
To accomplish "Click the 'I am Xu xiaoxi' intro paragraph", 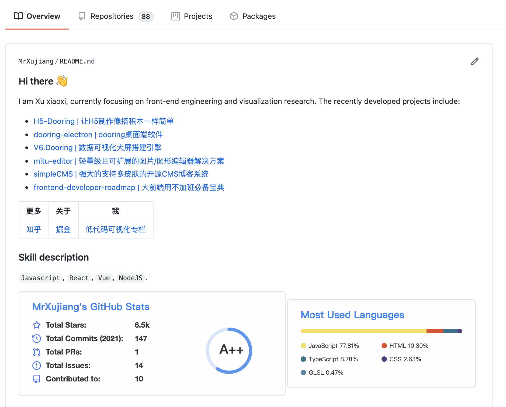I will (239, 101).
